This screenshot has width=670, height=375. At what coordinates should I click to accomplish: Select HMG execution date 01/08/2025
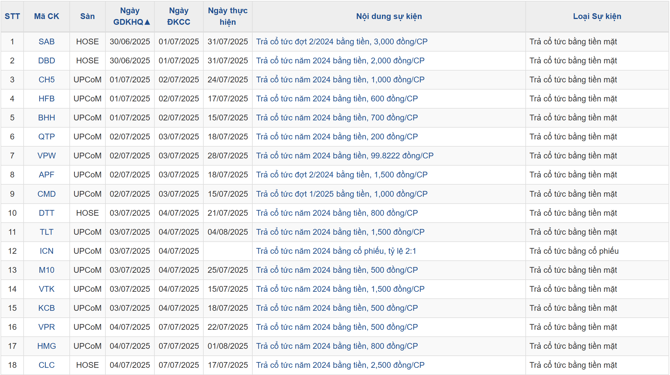(x=228, y=346)
